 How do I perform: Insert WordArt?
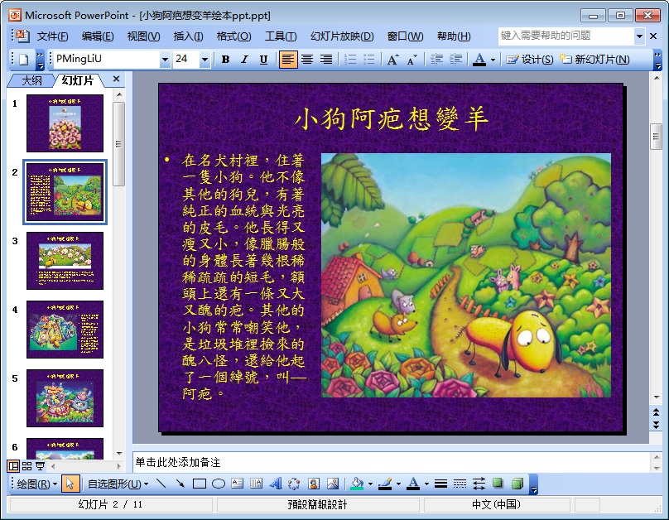pyautogui.click(x=276, y=484)
